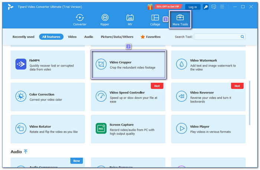Open Video Speed Controller gauge icon
Viewport: 260px width, 170px height.
point(101,96)
